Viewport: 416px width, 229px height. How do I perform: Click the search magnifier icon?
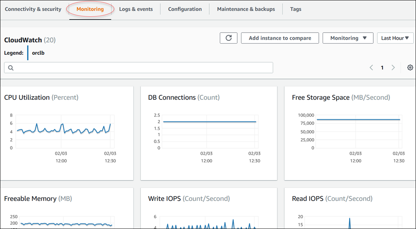(x=11, y=68)
